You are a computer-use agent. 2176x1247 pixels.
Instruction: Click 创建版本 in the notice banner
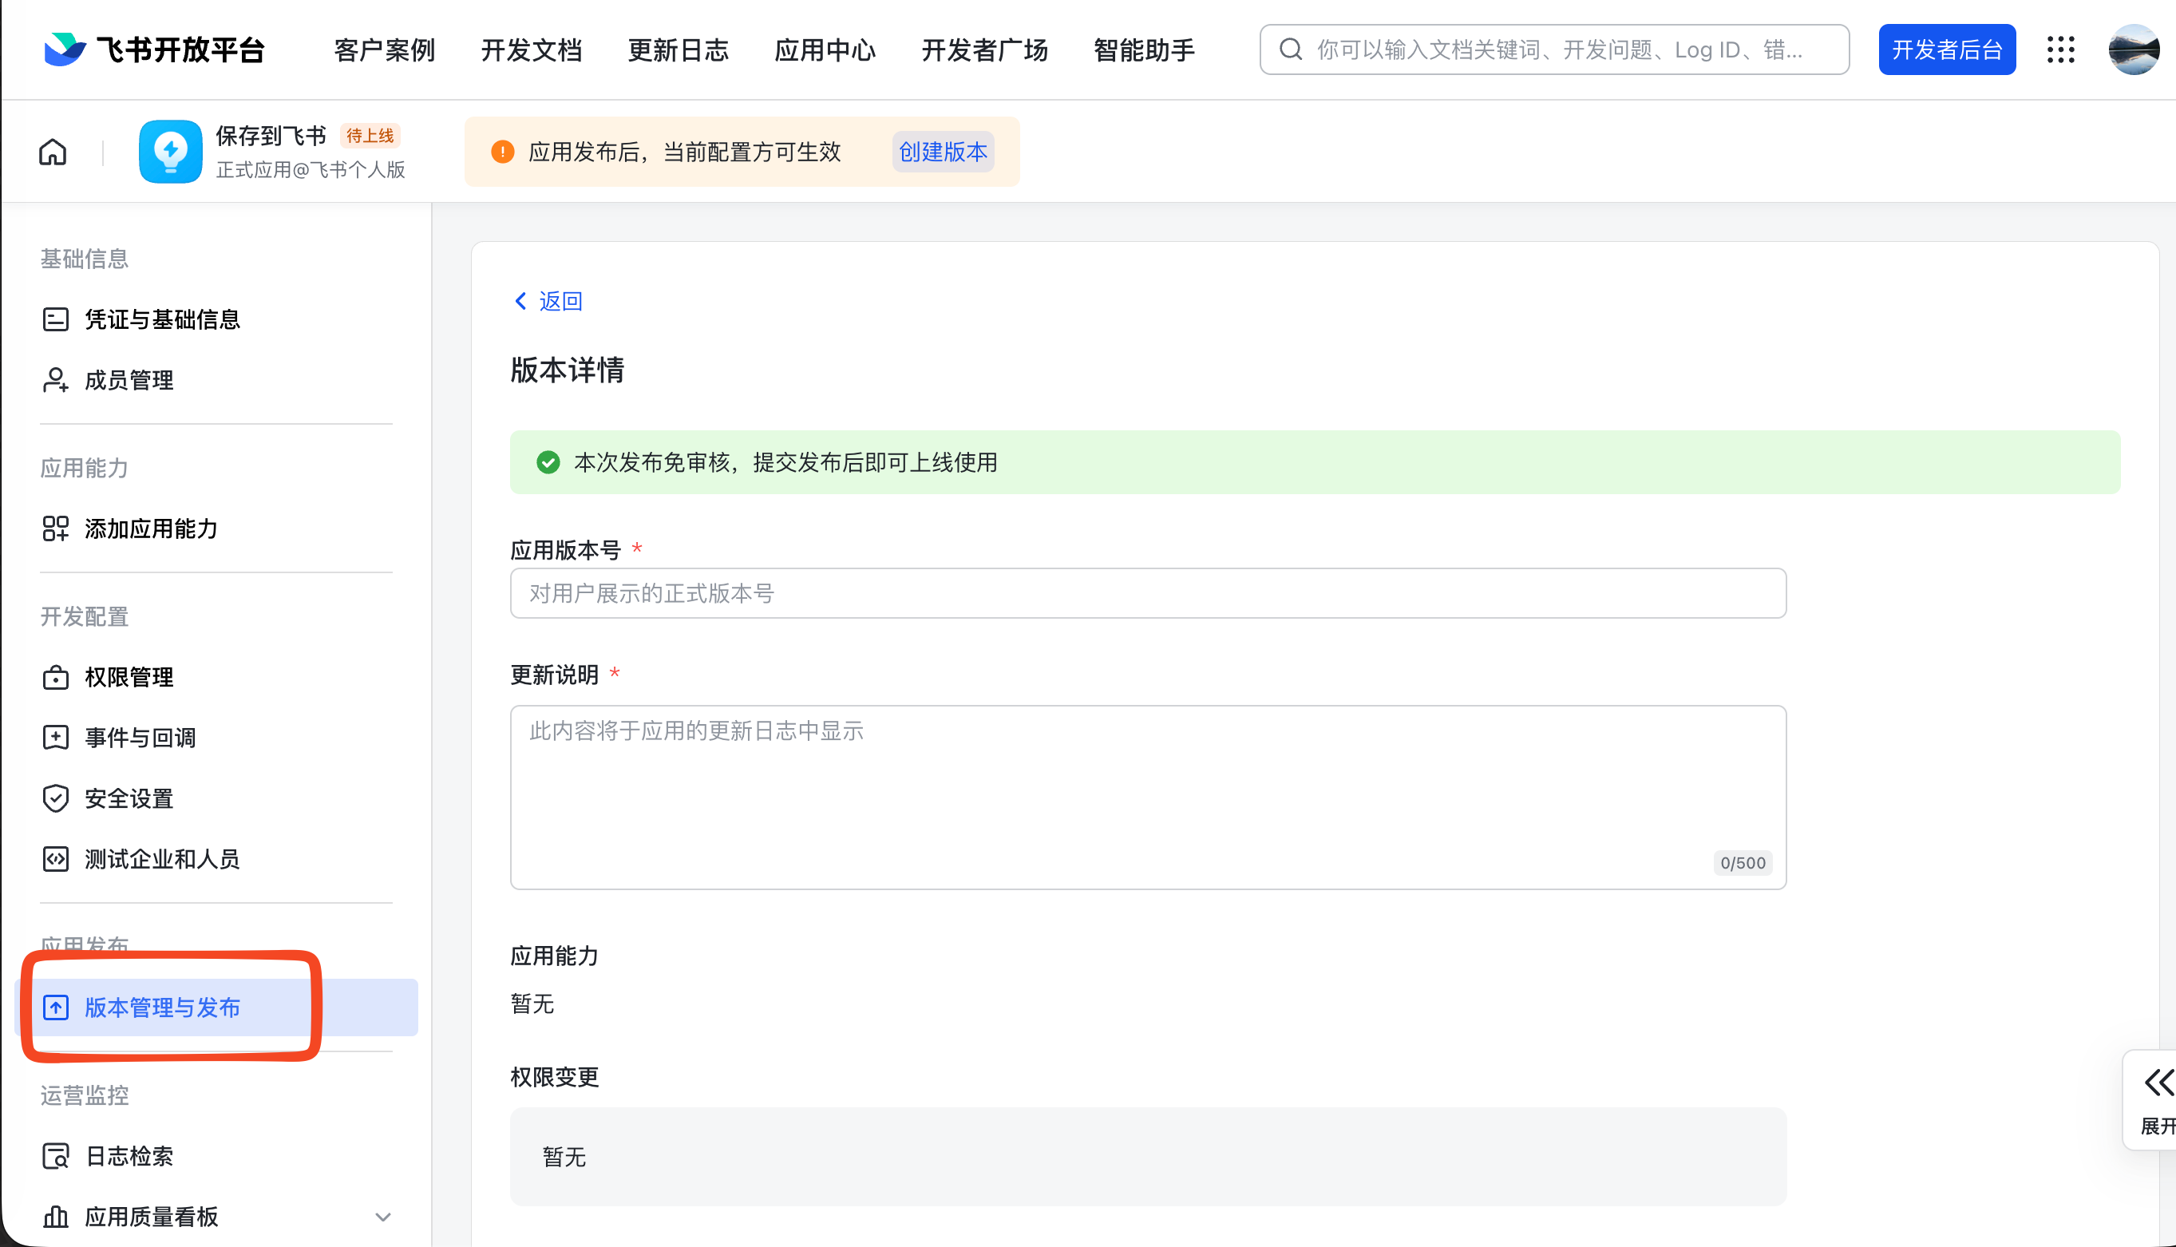point(941,152)
